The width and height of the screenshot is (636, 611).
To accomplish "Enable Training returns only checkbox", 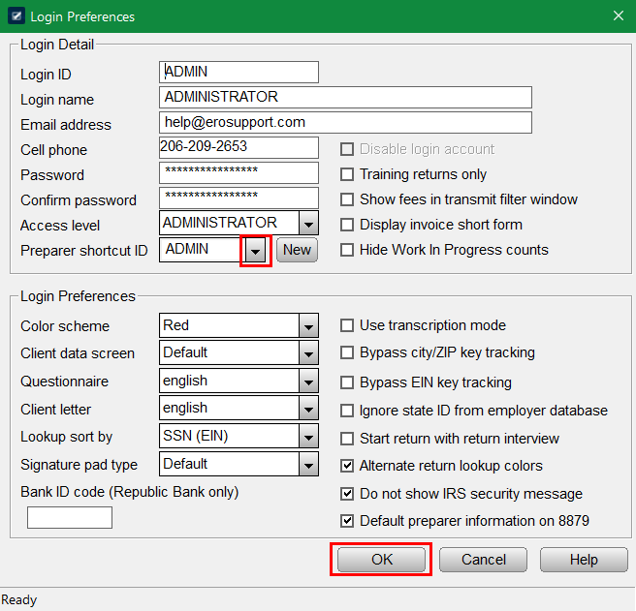I will pyautogui.click(x=347, y=175).
